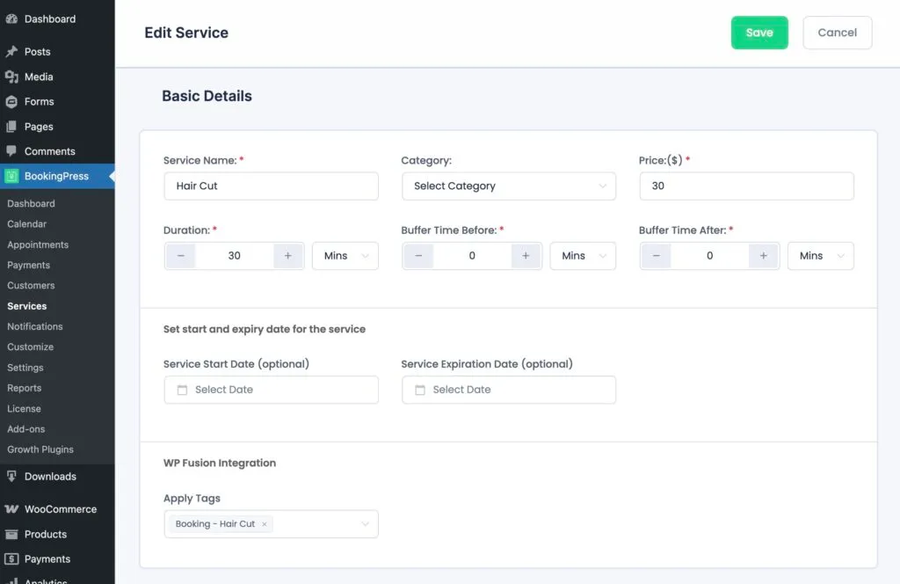Open Appointments in BookingPress submenu
900x584 pixels.
(38, 245)
